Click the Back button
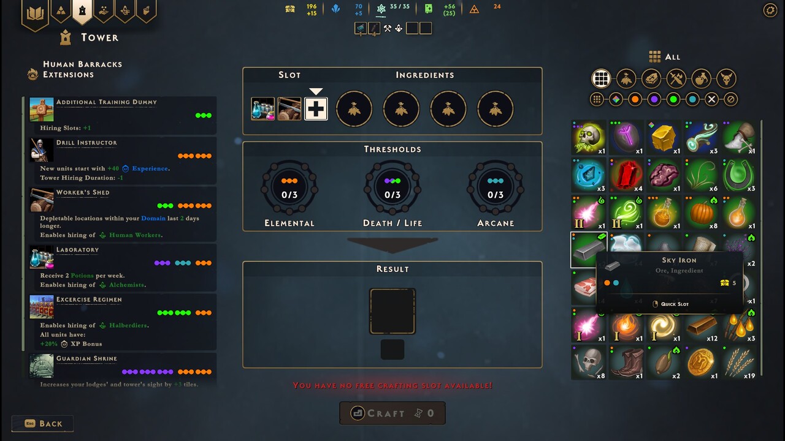 click(42, 423)
